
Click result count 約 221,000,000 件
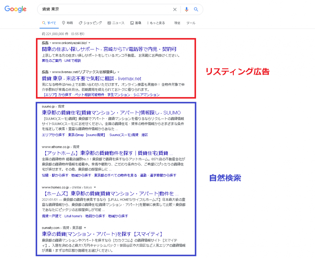(55, 34)
